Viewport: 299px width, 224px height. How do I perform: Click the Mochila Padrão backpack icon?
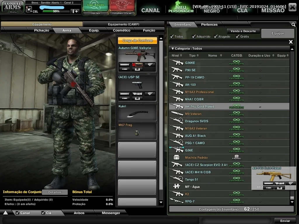click(x=176, y=157)
